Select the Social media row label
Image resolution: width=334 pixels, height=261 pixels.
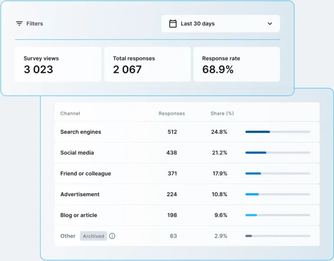pyautogui.click(x=77, y=153)
